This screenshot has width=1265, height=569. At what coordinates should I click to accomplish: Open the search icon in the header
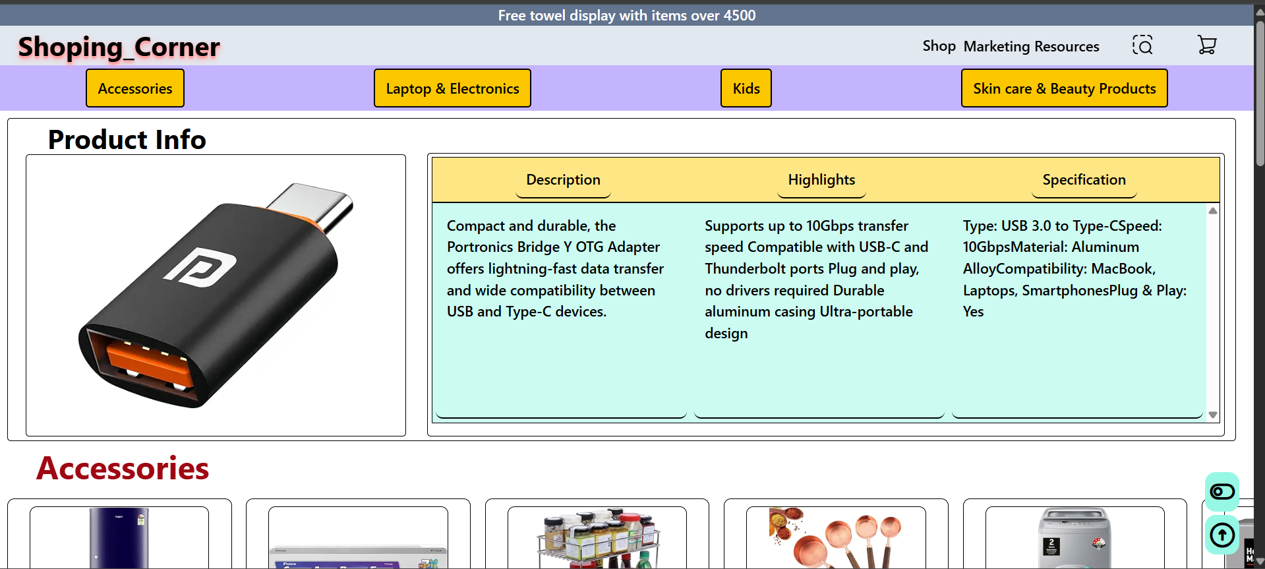[1142, 45]
